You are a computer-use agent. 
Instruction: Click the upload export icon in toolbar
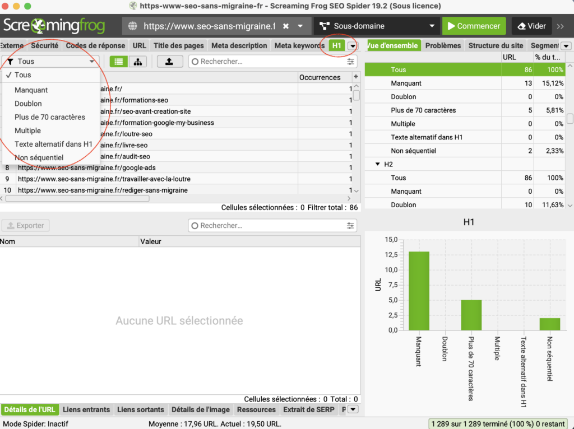(x=169, y=62)
